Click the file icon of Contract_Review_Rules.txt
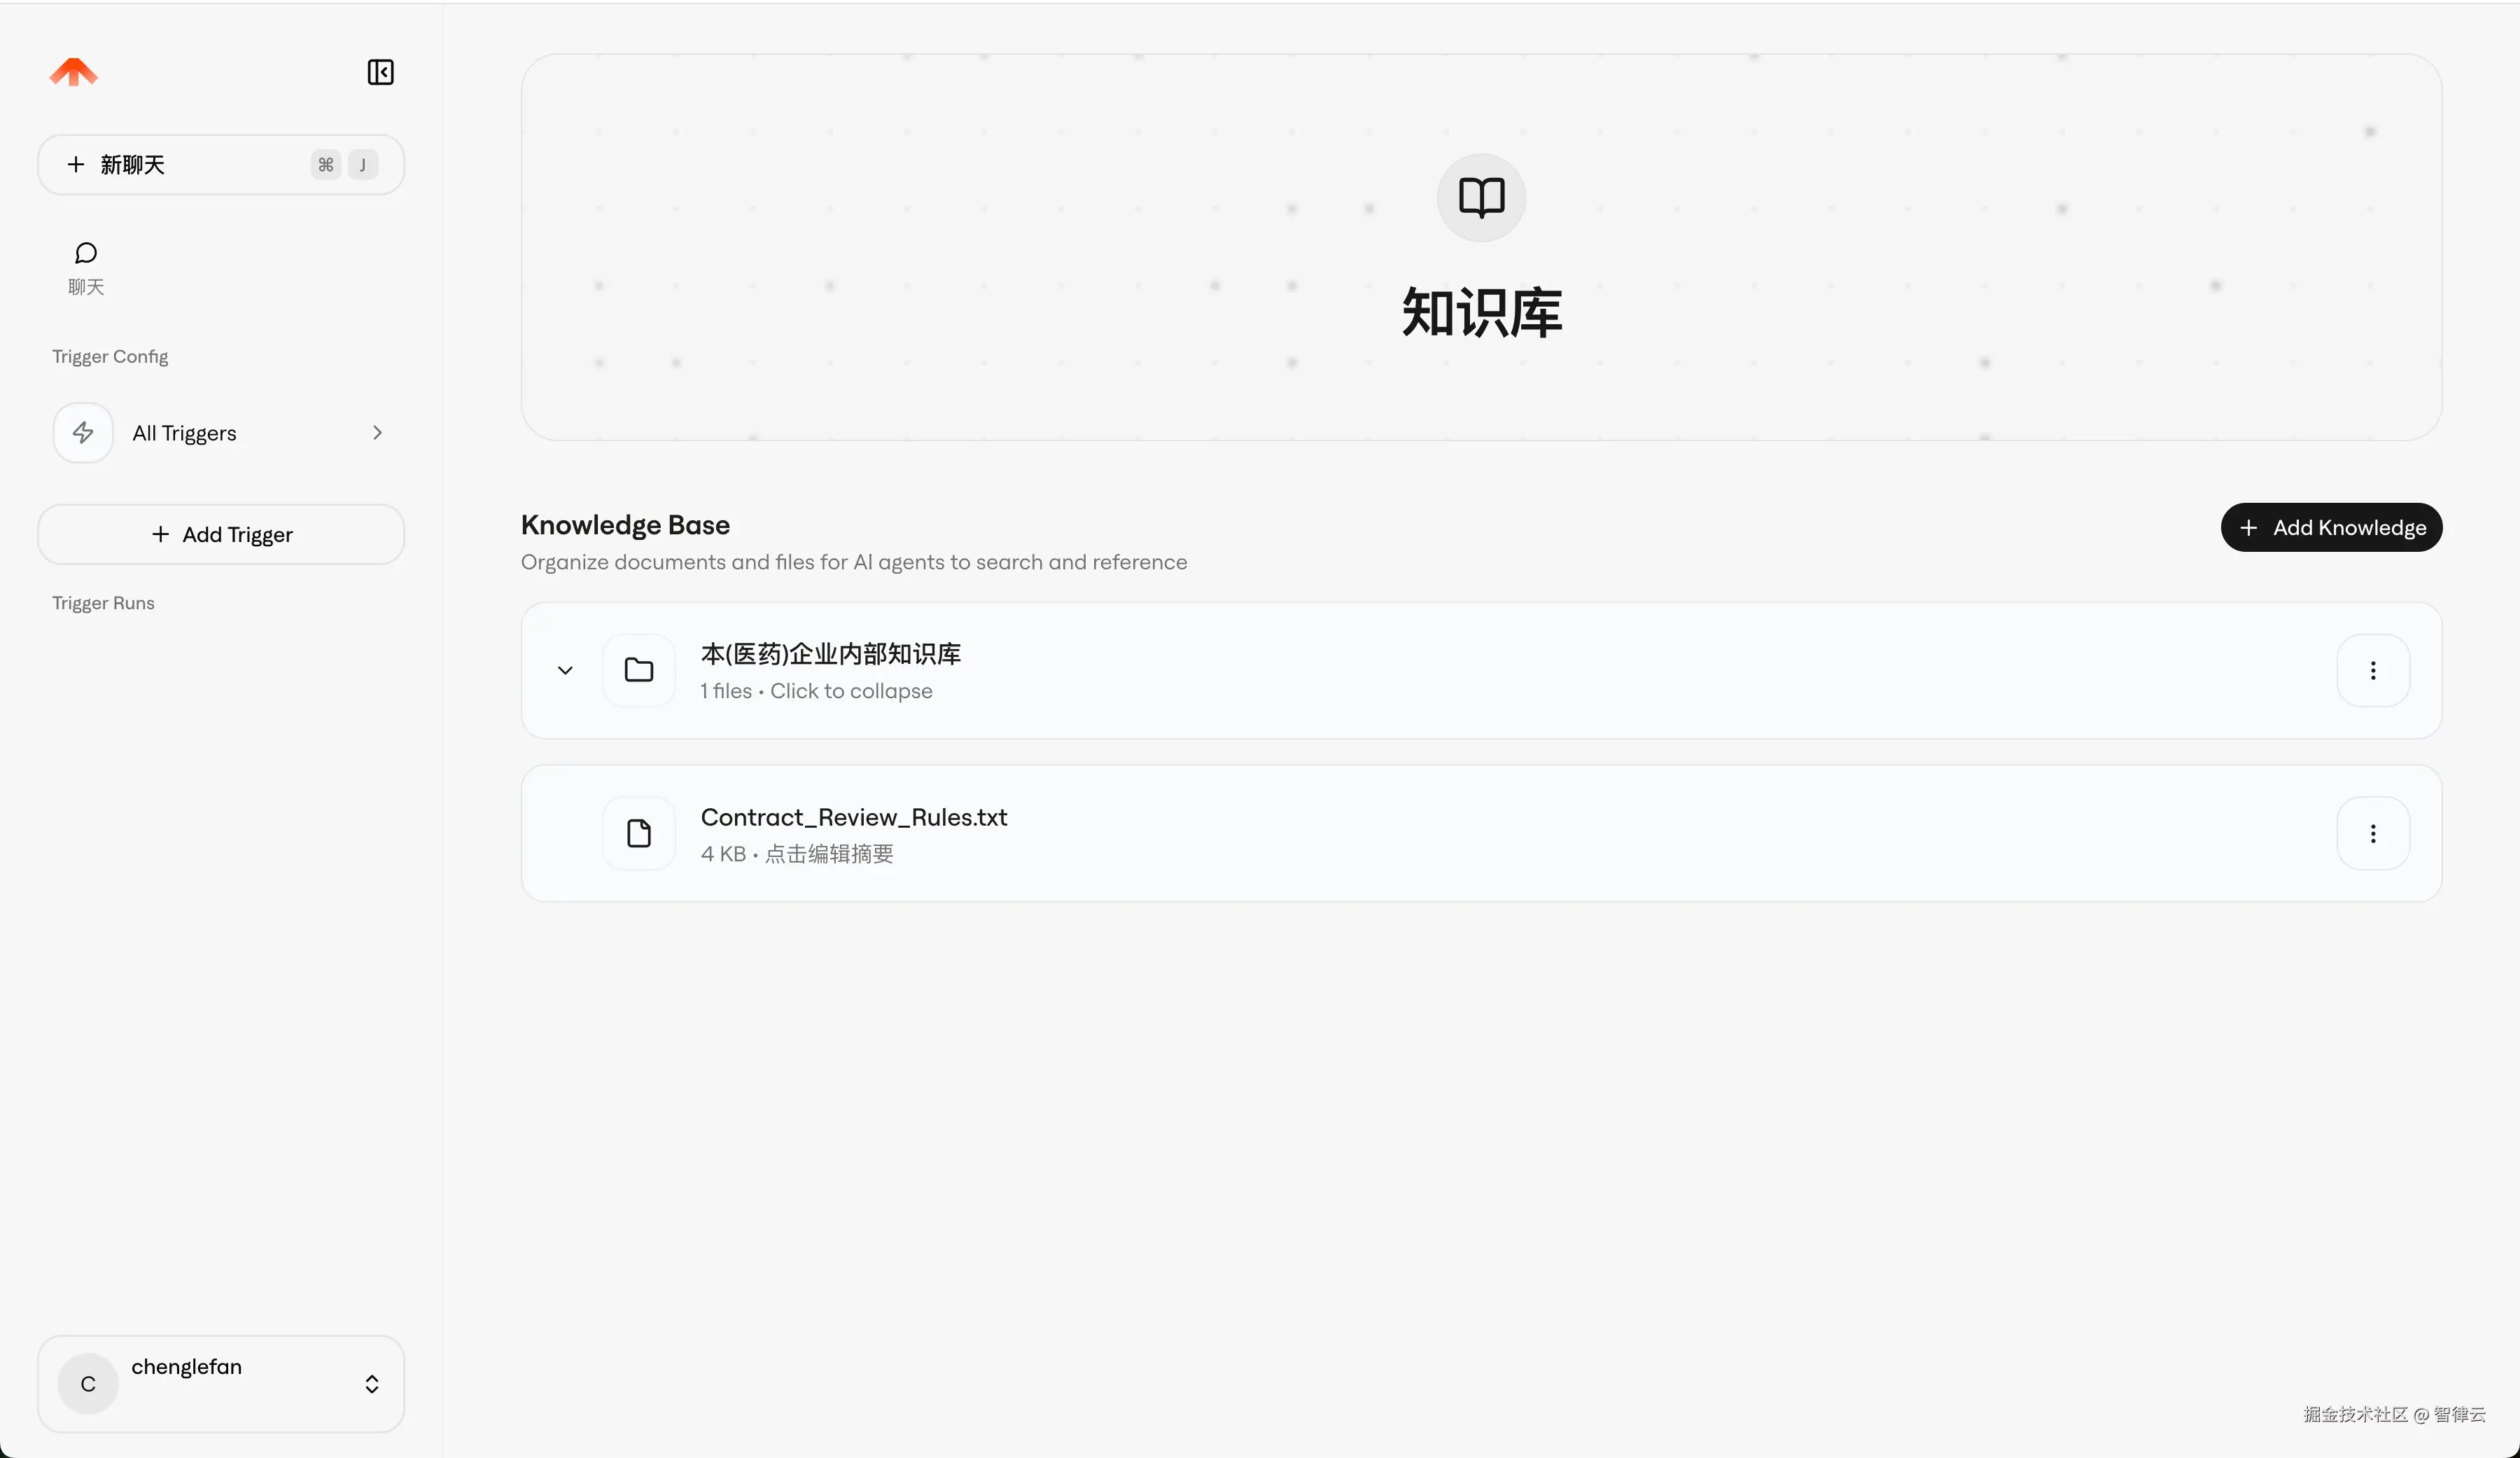Image resolution: width=2520 pixels, height=1458 pixels. pos(639,833)
